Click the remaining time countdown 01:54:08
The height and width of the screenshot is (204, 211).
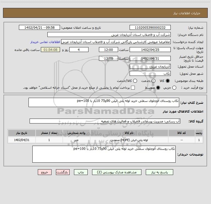[x=50, y=50]
